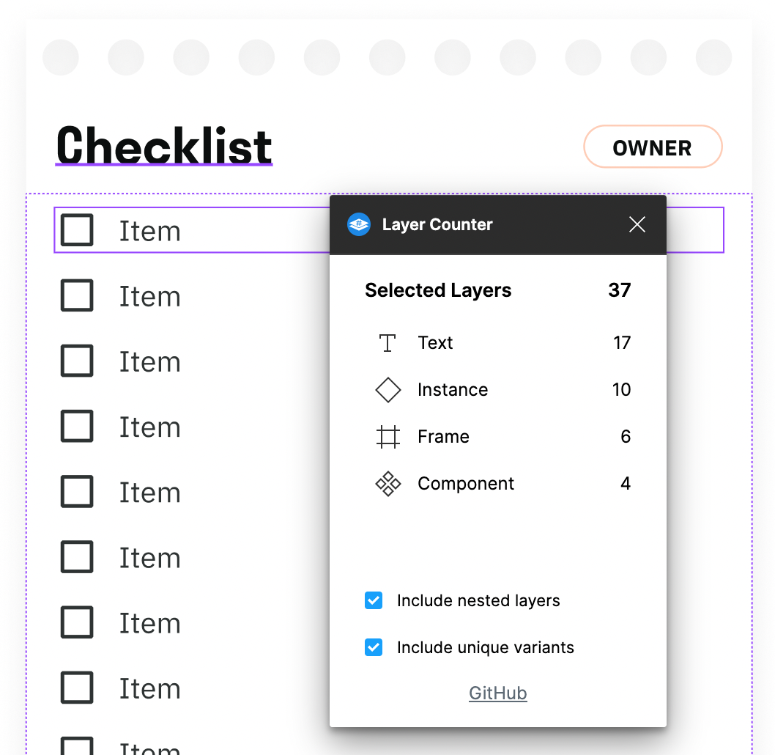Viewport: 775px width, 755px height.
Task: Select the Checklist heading text
Action: (164, 145)
